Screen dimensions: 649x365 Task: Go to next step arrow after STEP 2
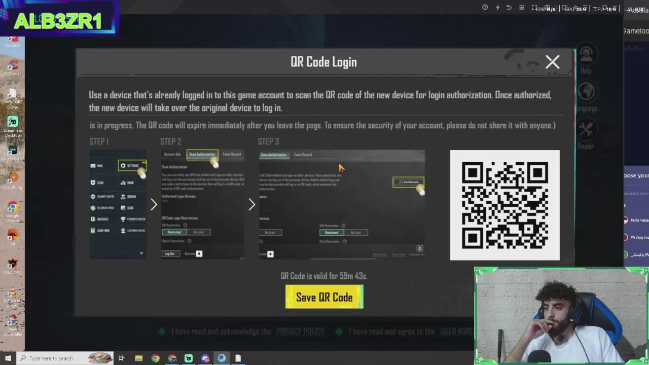tap(251, 204)
